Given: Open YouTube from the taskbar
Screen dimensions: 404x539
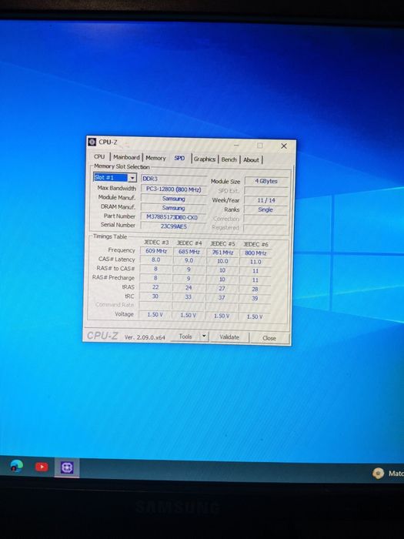Looking at the screenshot, I should click(x=42, y=467).
